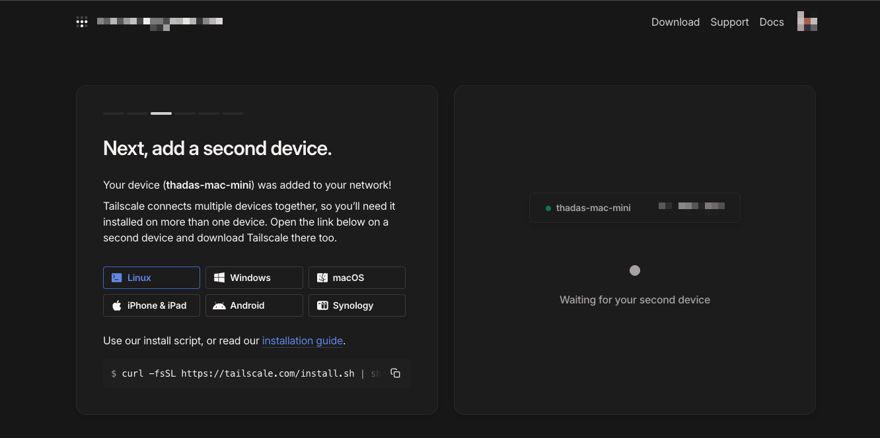Click the Android robot icon
880x438 pixels.
coord(219,305)
